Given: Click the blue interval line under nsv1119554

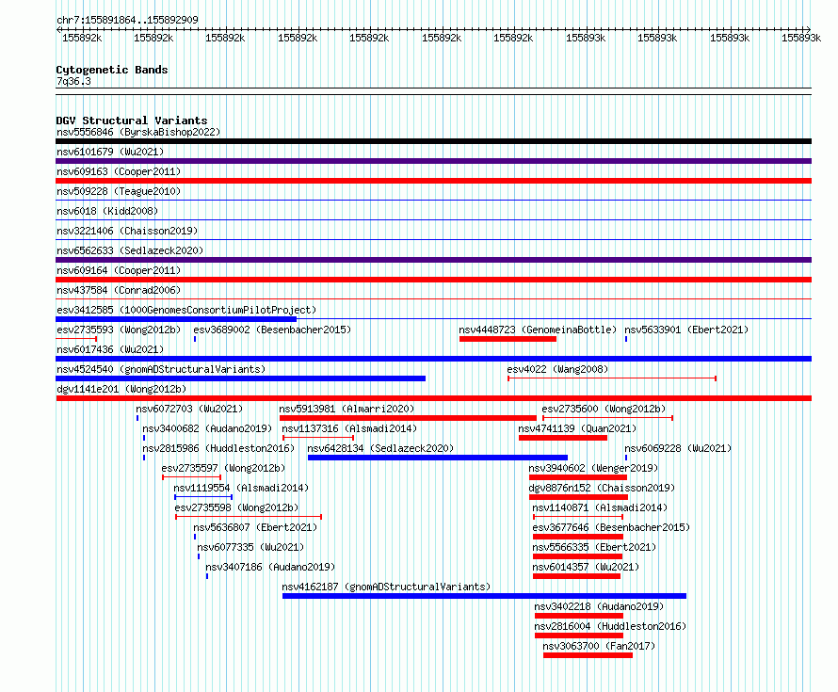Looking at the screenshot, I should [203, 497].
